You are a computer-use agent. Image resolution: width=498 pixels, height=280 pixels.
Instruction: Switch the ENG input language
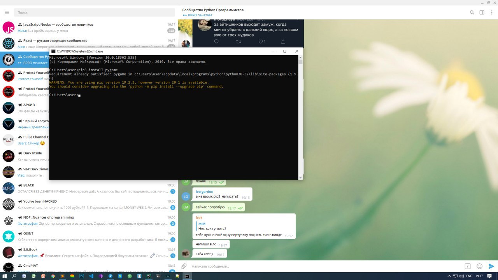point(470,276)
